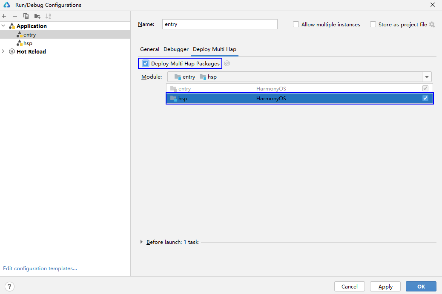Expand the Hot Reload group
Screen dimensions: 442x294
coord(3,51)
